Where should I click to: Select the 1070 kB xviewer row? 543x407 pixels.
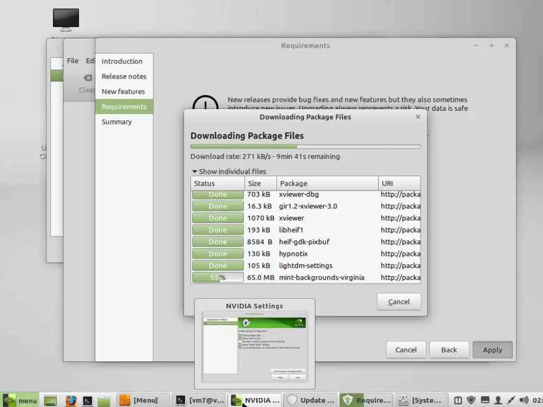305,218
